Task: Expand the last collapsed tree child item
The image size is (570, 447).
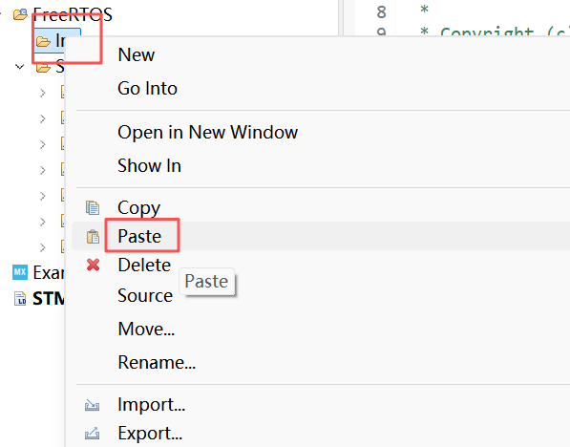Action: pos(43,247)
